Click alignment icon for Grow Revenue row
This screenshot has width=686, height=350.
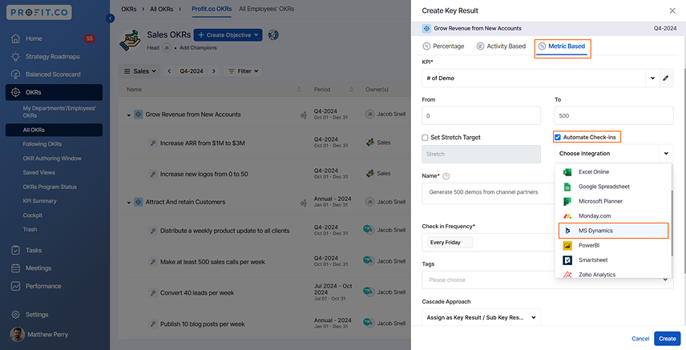click(x=304, y=115)
